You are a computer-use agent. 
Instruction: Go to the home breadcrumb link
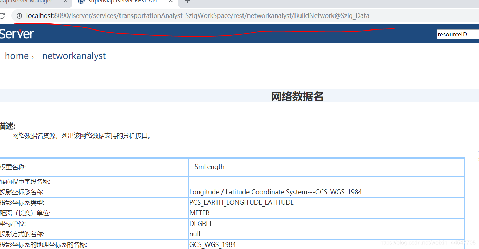click(17, 56)
